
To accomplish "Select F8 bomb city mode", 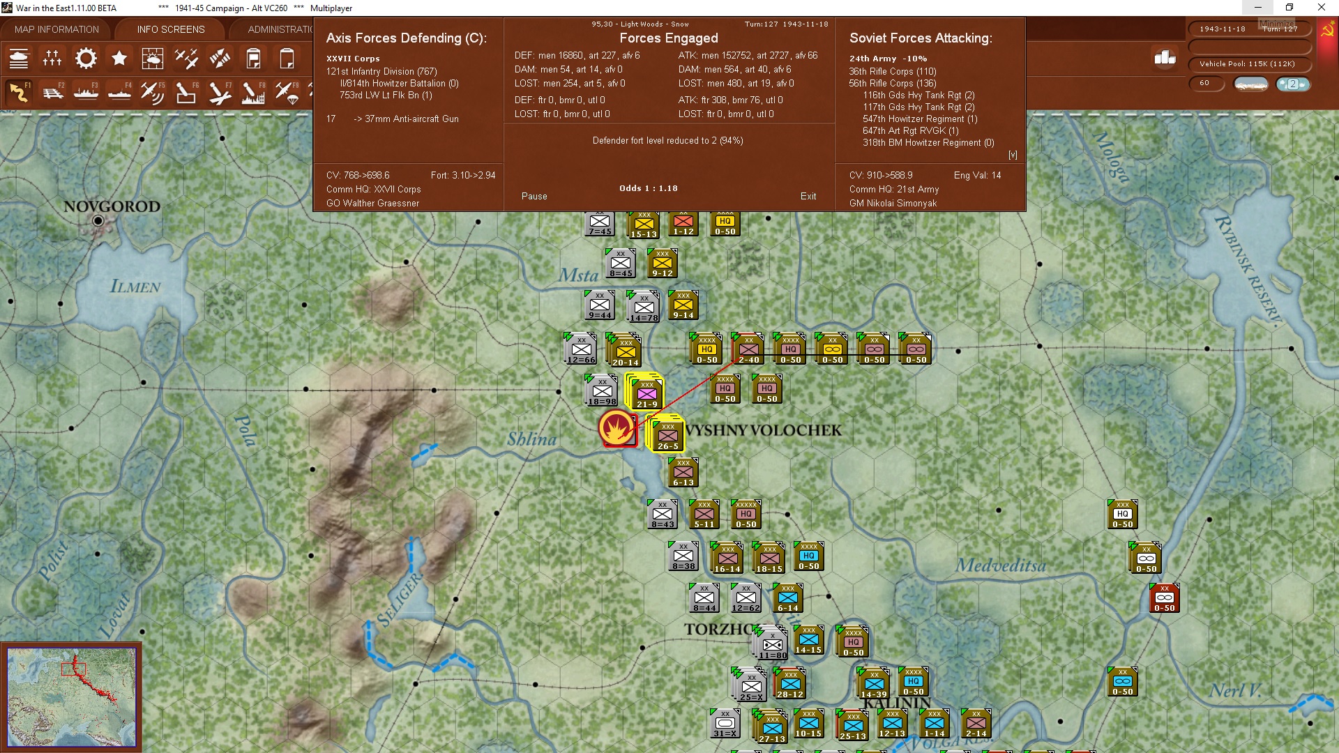I will (x=253, y=92).
